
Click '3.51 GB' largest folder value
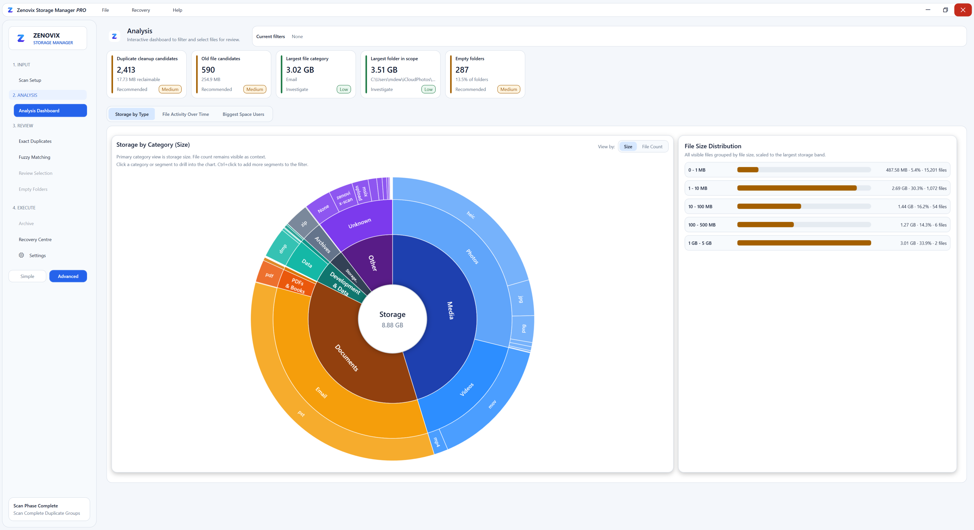(384, 70)
